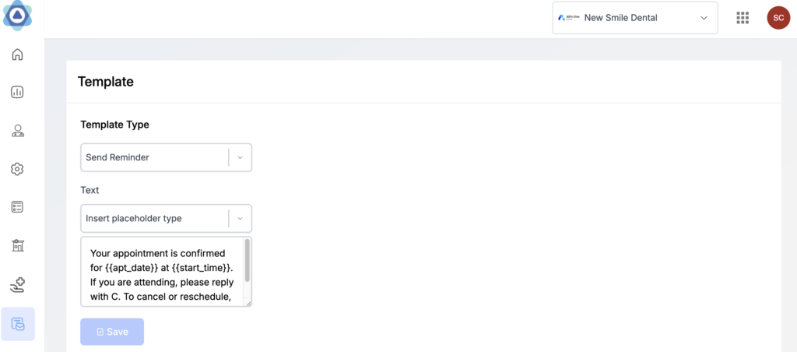Image resolution: width=797 pixels, height=352 pixels.
Task: Click the text area vertical scrollbar
Action: coord(248,261)
